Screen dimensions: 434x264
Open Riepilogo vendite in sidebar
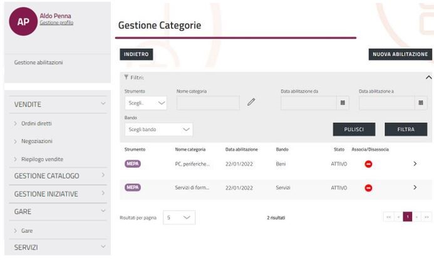(x=42, y=159)
